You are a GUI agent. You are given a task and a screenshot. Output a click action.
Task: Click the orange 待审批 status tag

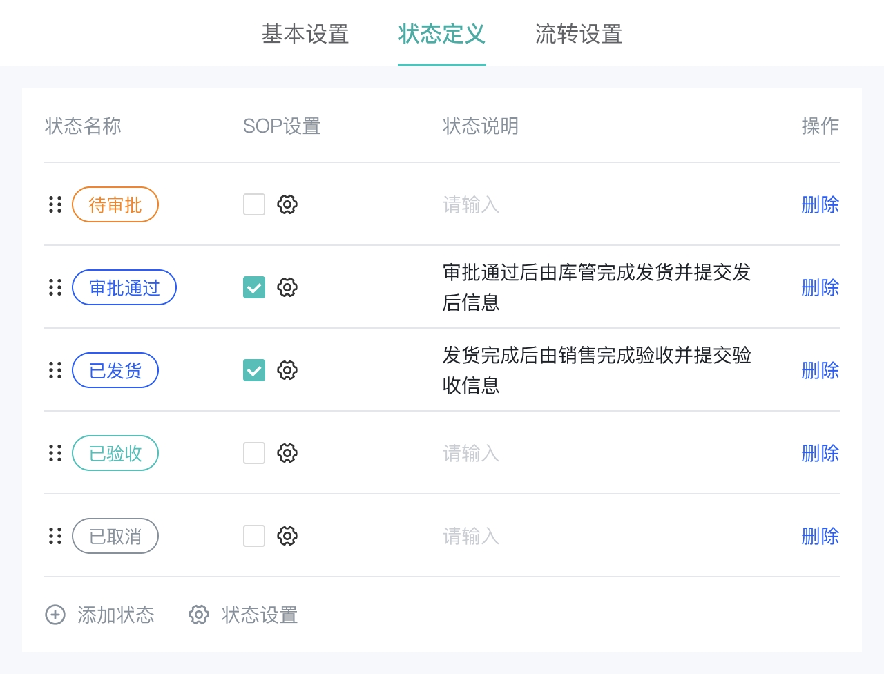point(115,204)
